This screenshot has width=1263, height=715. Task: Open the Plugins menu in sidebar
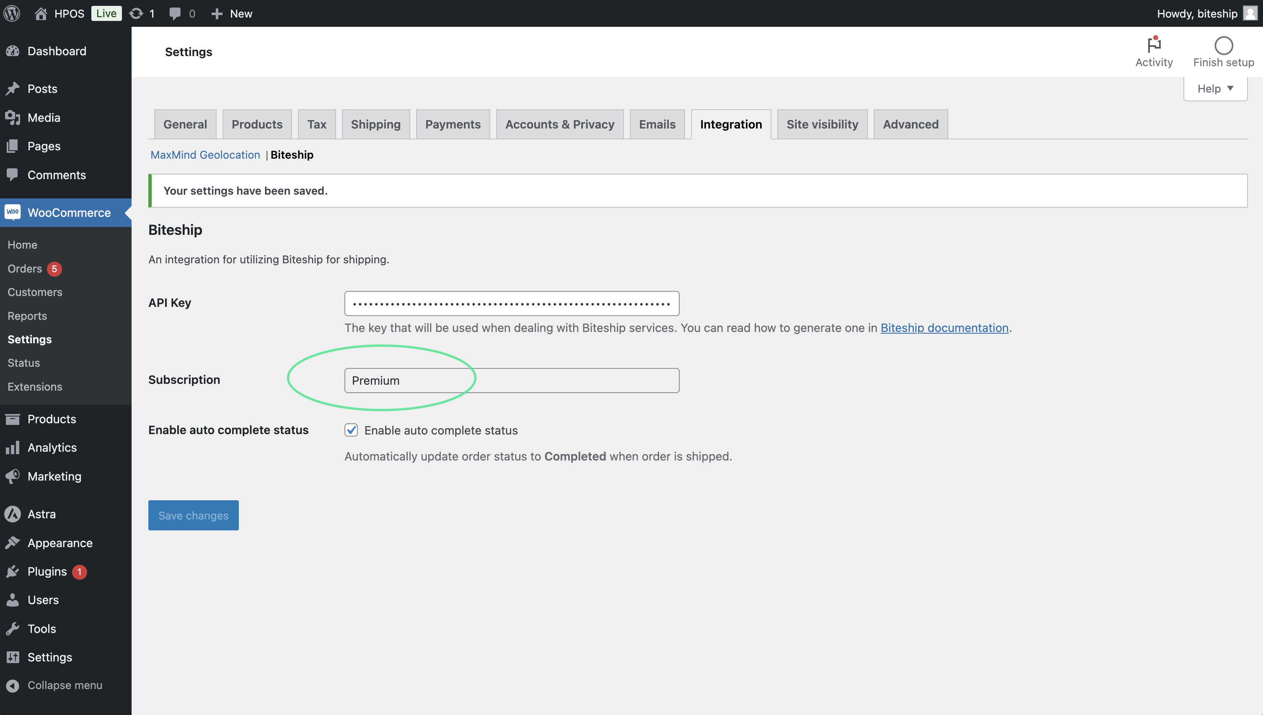(x=47, y=571)
